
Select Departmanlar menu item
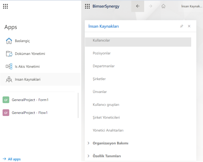[104, 66]
